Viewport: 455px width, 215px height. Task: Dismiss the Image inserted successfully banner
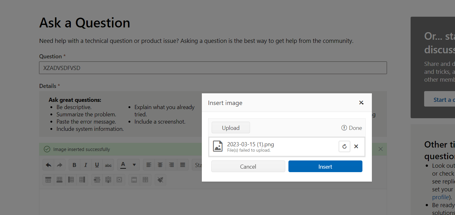click(380, 149)
